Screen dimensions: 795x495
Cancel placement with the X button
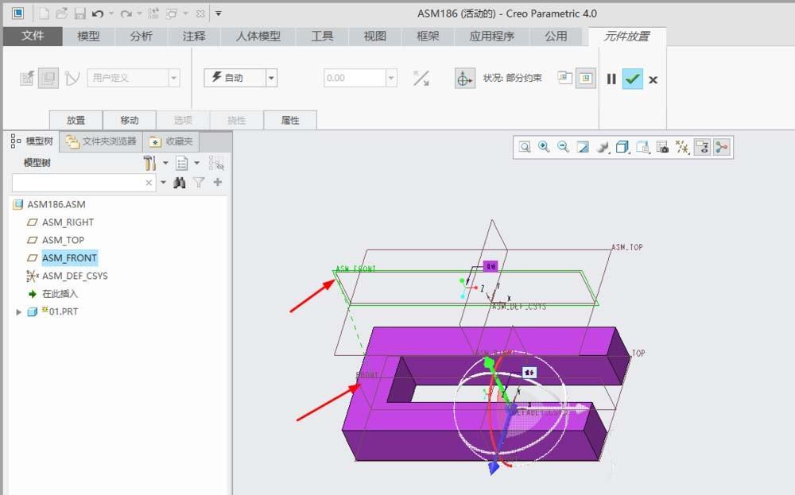653,79
